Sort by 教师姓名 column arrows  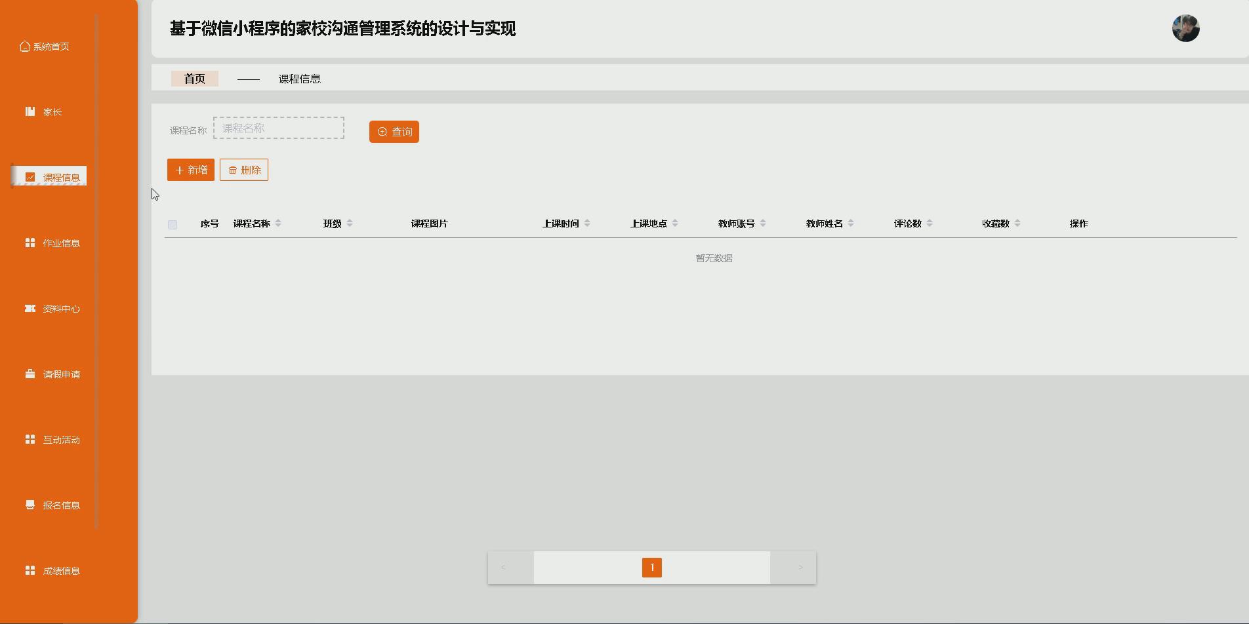click(851, 224)
